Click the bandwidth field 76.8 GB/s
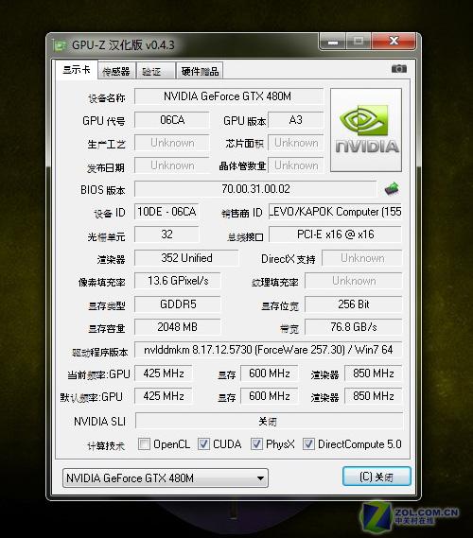473x538 pixels. (x=353, y=327)
